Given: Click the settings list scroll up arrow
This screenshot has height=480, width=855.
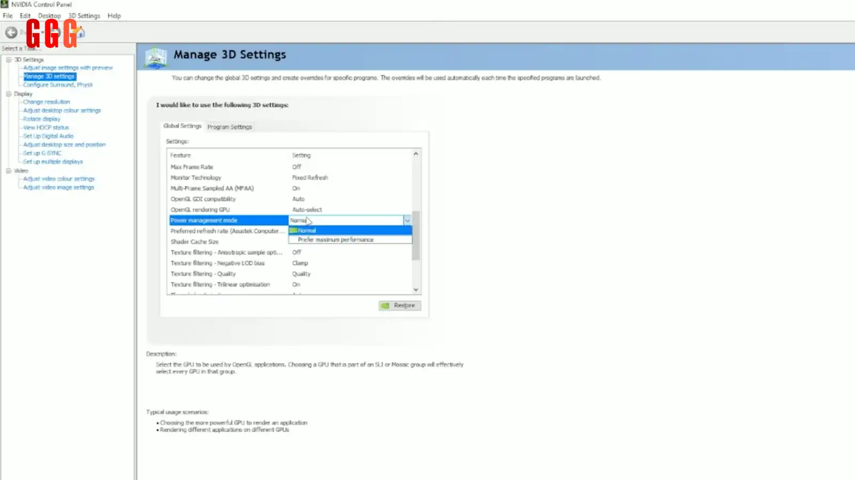Looking at the screenshot, I should (x=416, y=154).
